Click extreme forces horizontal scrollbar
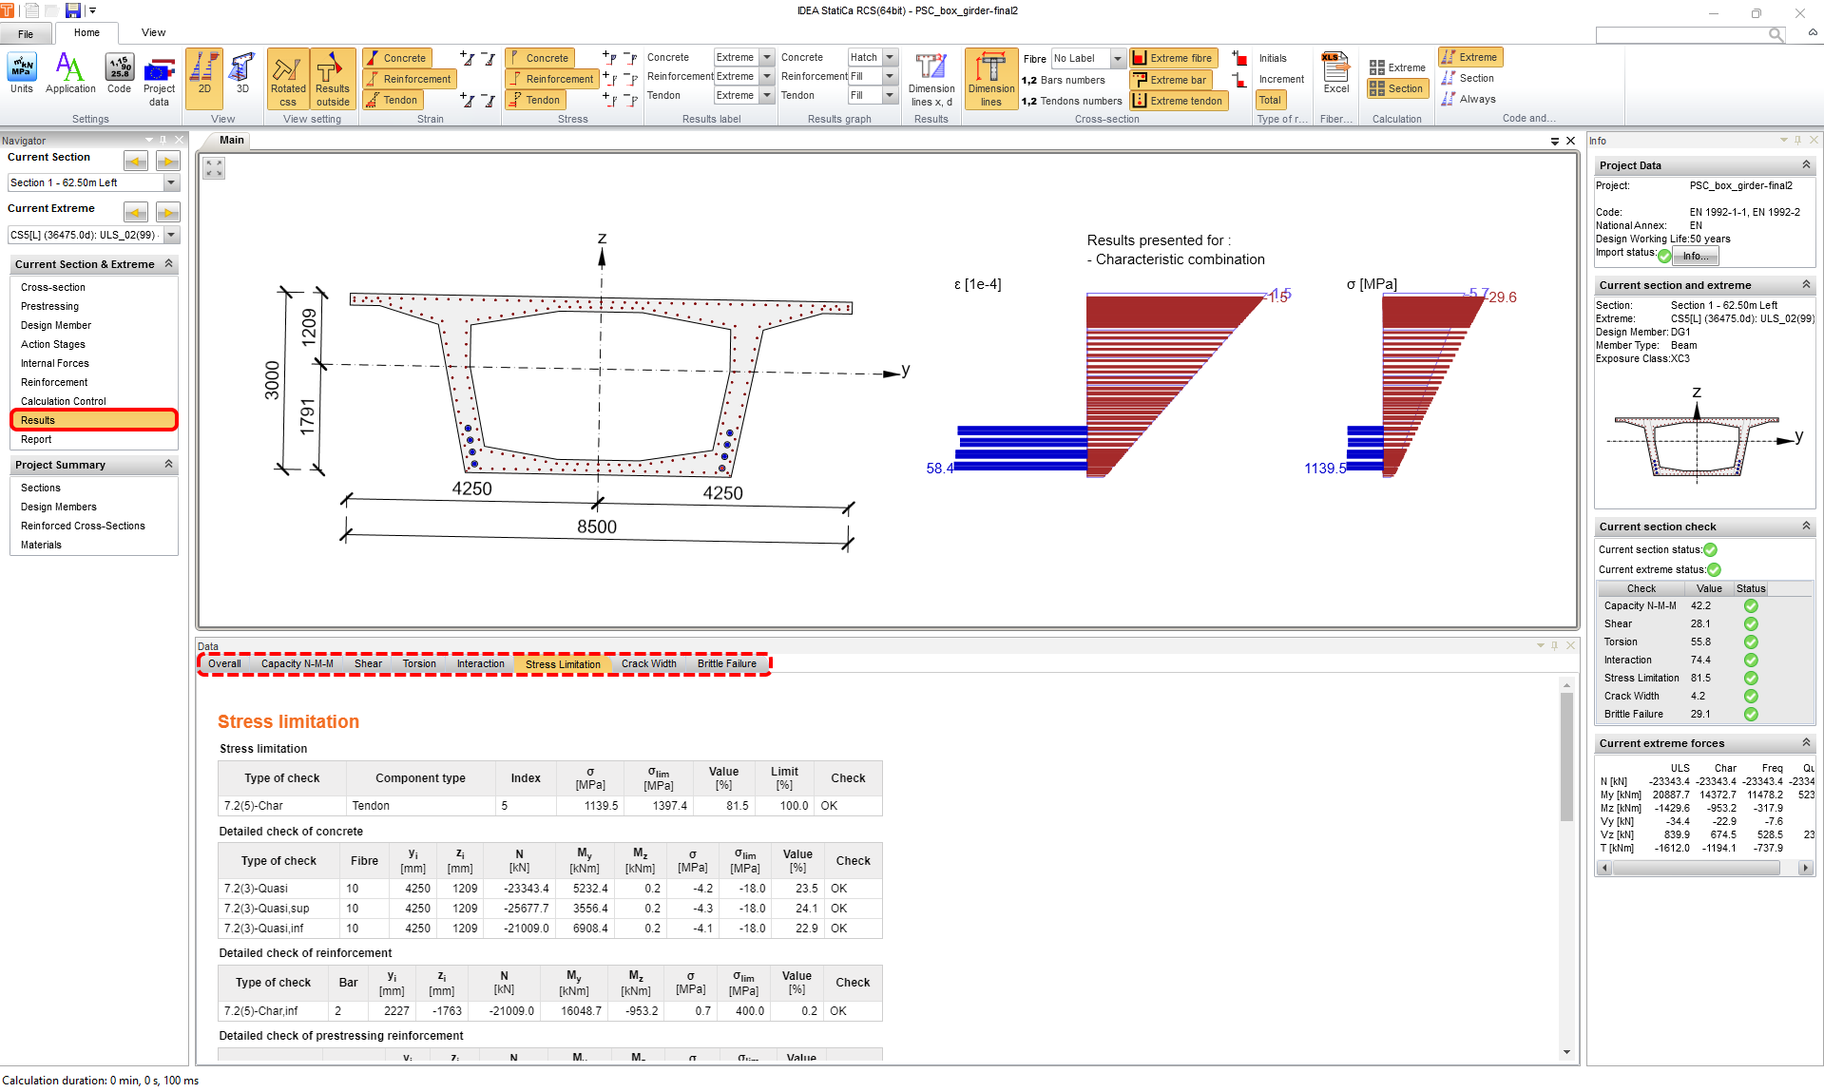This screenshot has width=1824, height=1092. (x=1696, y=868)
